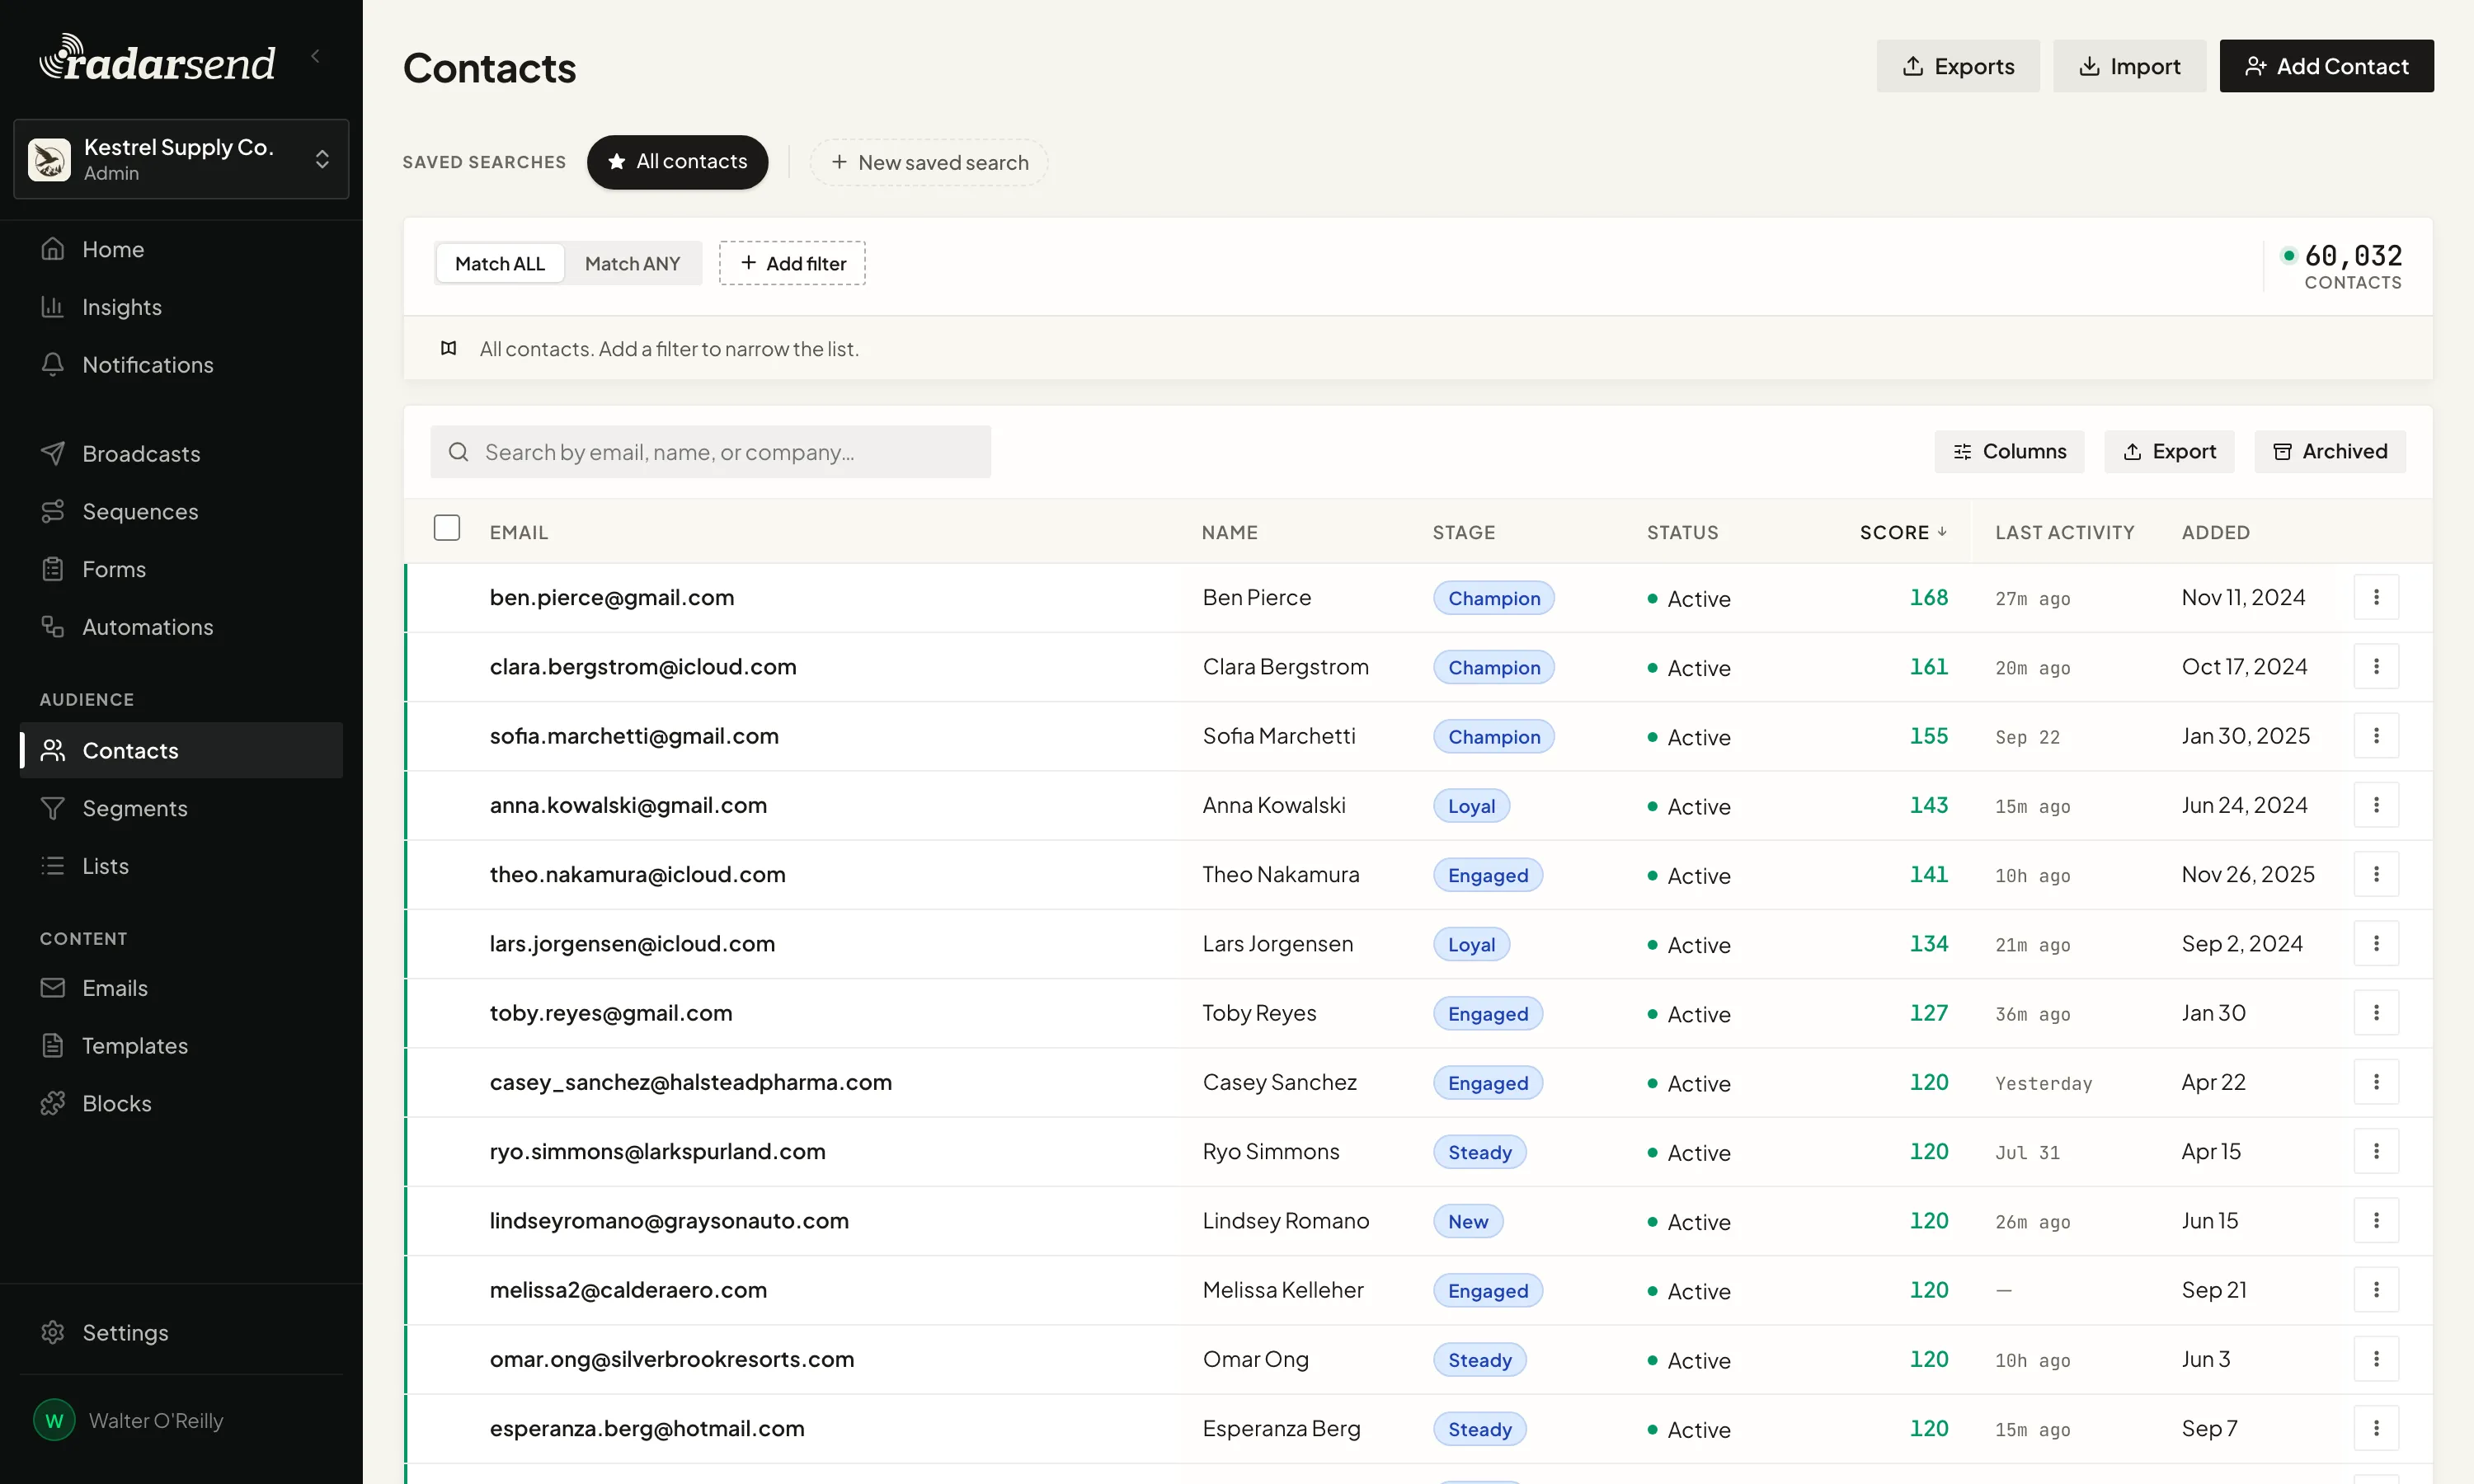Switch filter mode to Match ALL
This screenshot has width=2474, height=1484.
(x=500, y=264)
